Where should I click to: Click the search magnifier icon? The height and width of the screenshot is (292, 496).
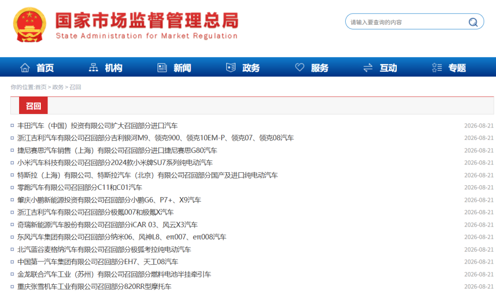point(473,22)
